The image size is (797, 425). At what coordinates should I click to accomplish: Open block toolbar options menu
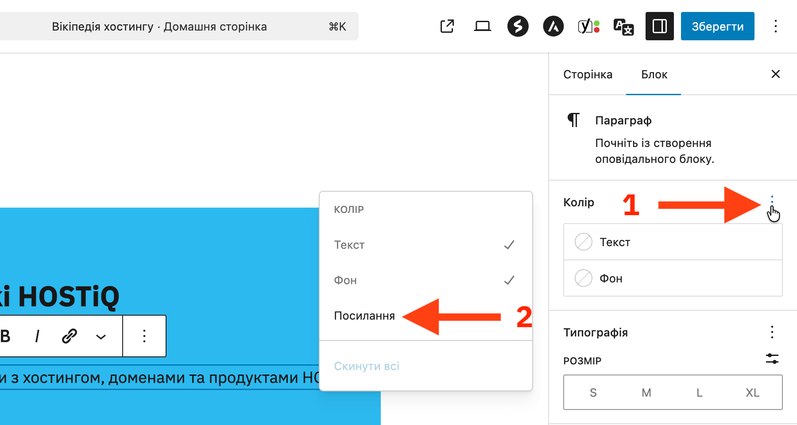pyautogui.click(x=144, y=336)
